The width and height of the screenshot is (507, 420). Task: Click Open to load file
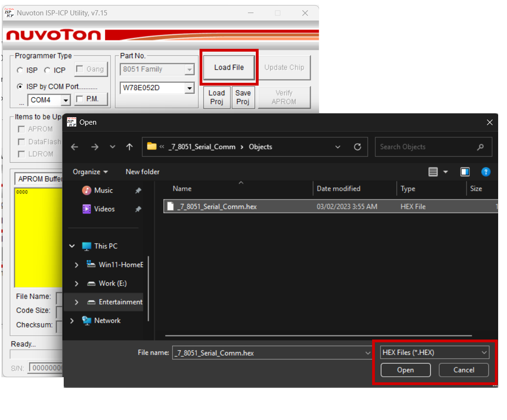pos(406,370)
